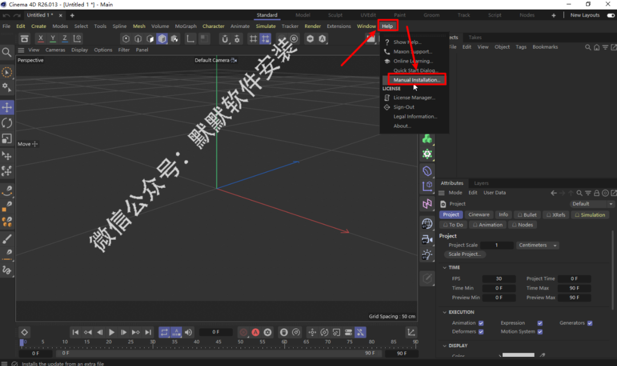Click the search magnifier icon at top-left
Image resolution: width=617 pixels, height=366 pixels.
[x=7, y=53]
